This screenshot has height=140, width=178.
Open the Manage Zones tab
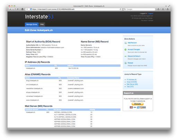coord(32,25)
